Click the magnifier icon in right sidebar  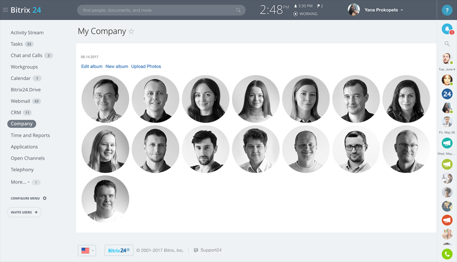447,44
